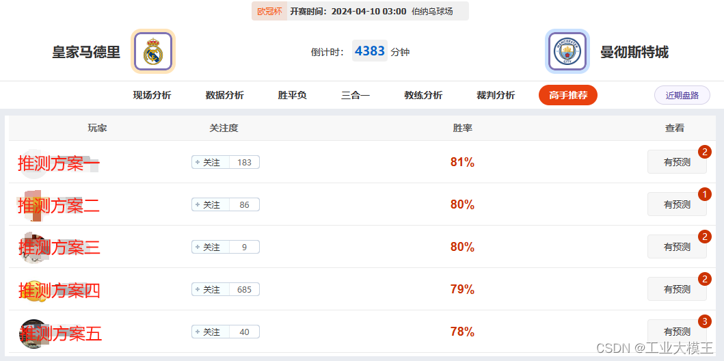
Task: Click the Manchester City club crest
Action: [567, 51]
